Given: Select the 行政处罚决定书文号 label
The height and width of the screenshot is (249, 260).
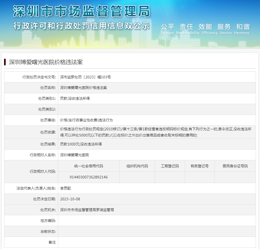Looking at the screenshot, I should (39, 77).
